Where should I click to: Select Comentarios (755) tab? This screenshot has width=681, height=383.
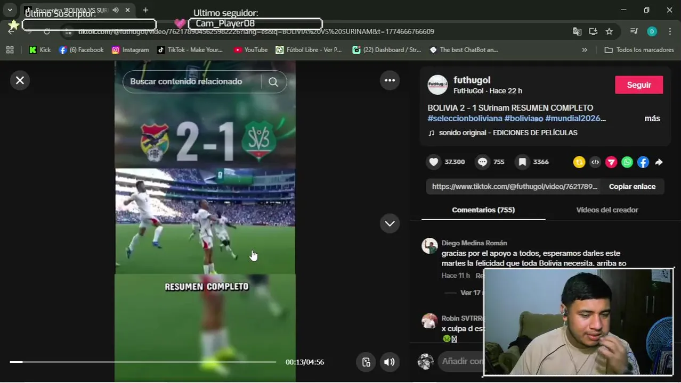[x=483, y=210]
